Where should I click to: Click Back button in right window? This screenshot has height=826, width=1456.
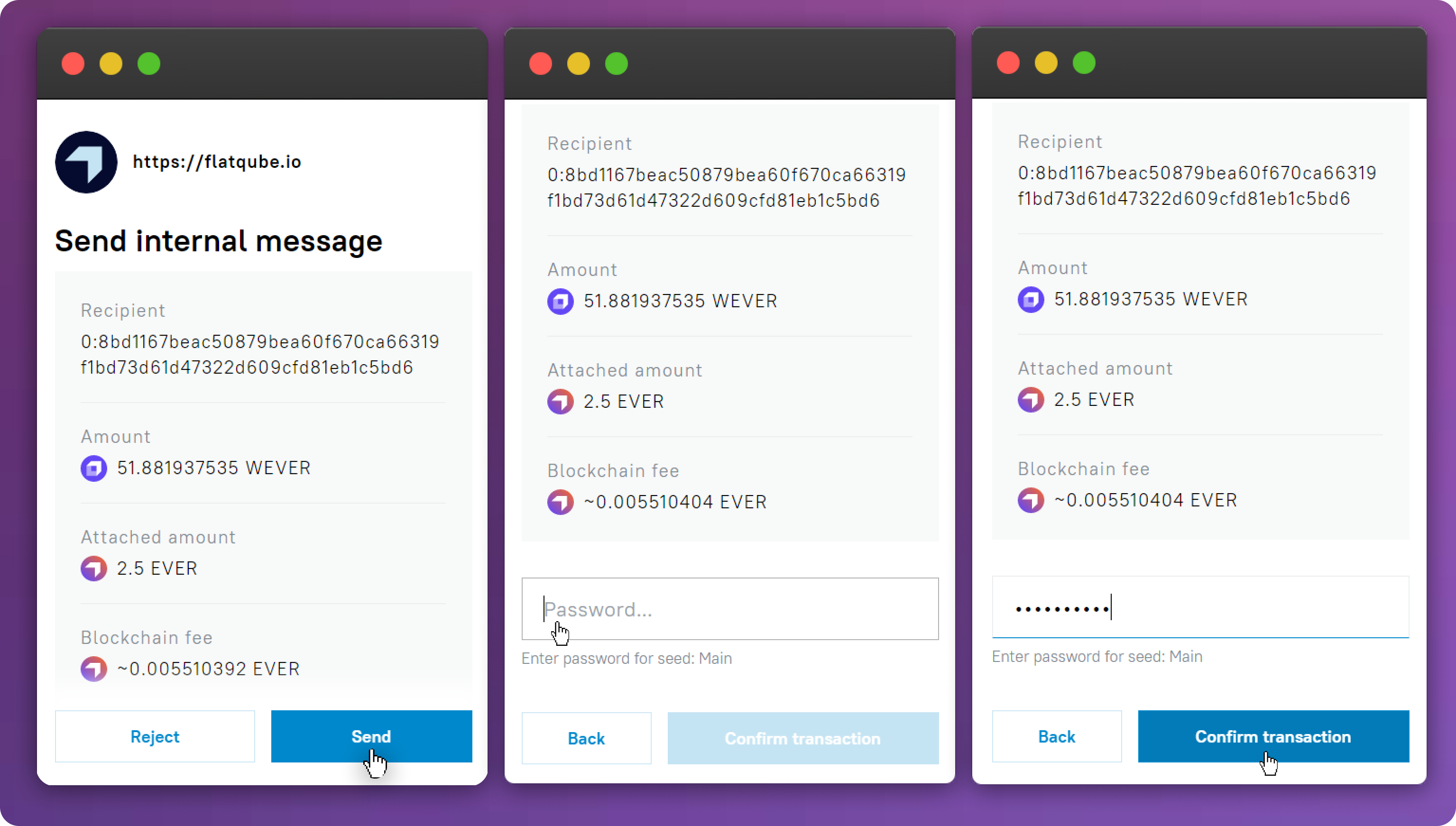pos(1057,736)
